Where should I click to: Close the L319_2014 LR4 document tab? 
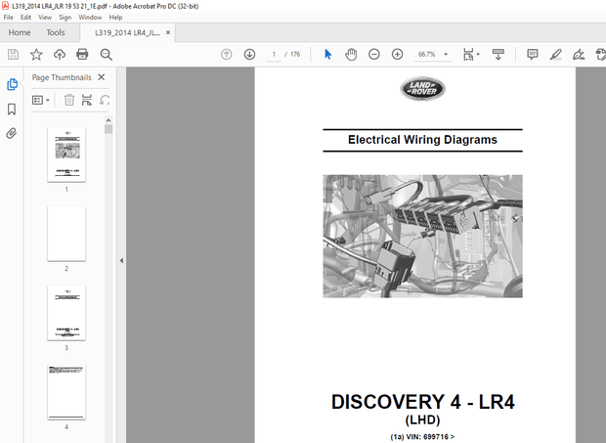pyautogui.click(x=168, y=33)
